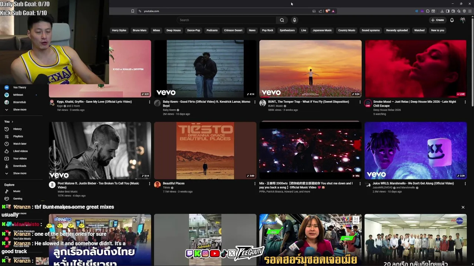Screen dimensions: 474x266
Task: Open the notifications bell
Action: point(452,20)
